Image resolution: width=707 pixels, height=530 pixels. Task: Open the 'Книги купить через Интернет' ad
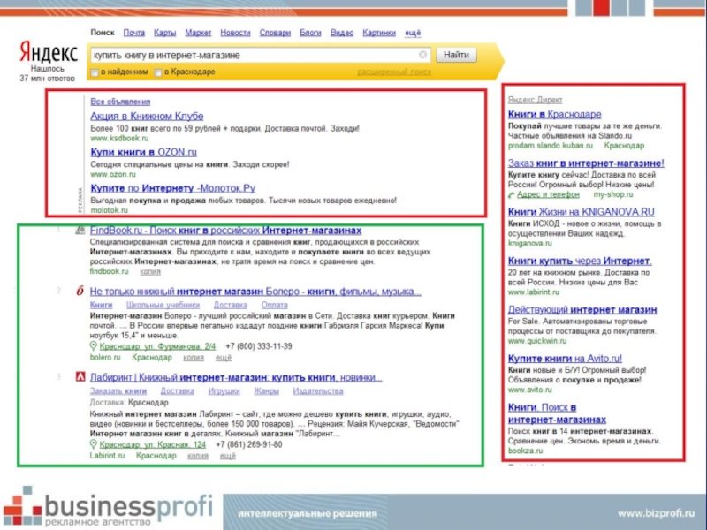click(580, 261)
